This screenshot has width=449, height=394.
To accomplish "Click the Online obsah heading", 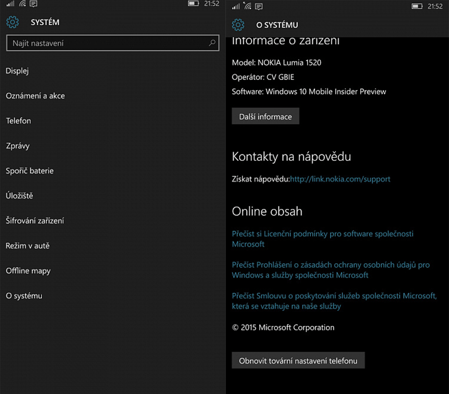I will tap(267, 211).
